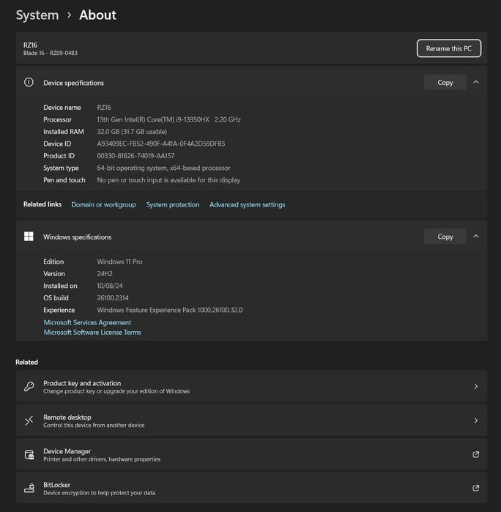Open System protection link
501x512 pixels.
[173, 205]
